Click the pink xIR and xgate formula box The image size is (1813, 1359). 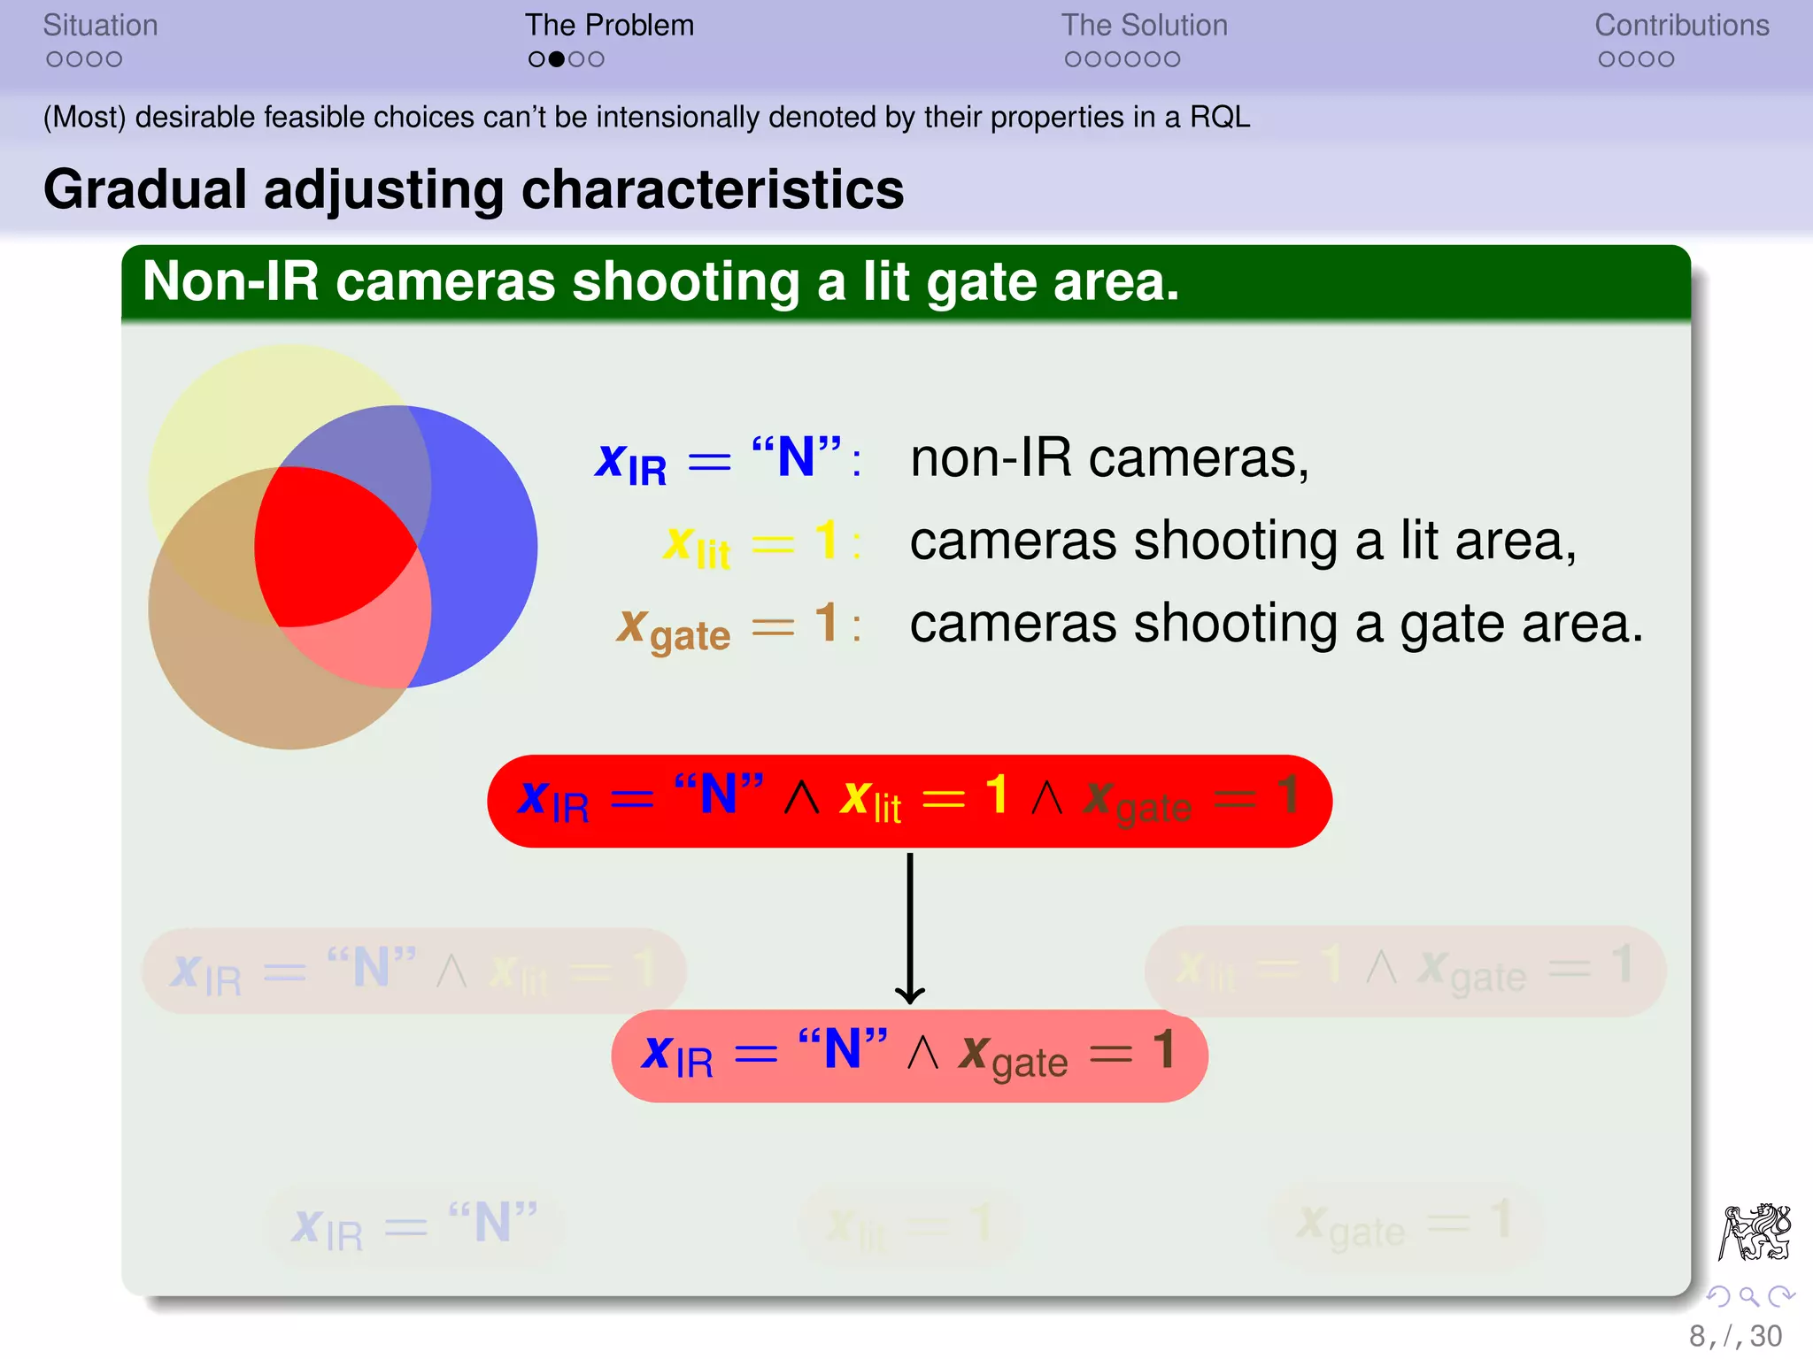(909, 1056)
